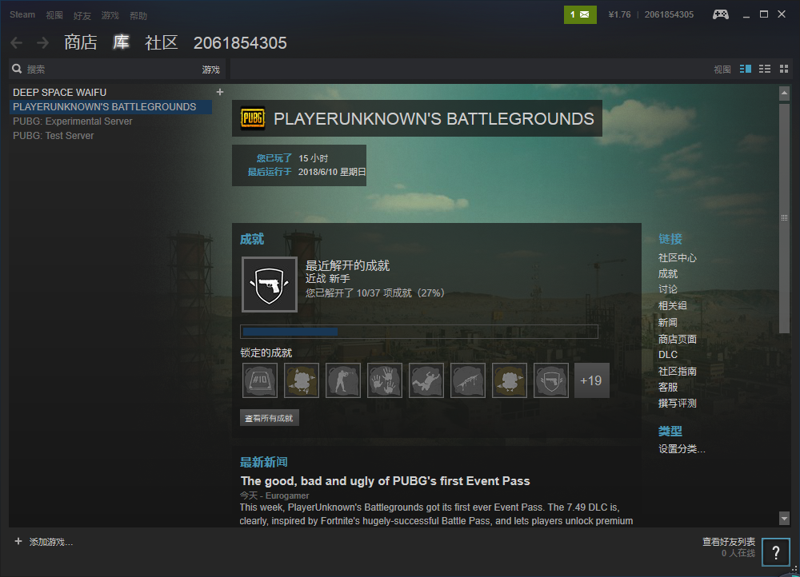Open the 游戏 menu in menu bar
This screenshot has width=800, height=577.
click(110, 15)
